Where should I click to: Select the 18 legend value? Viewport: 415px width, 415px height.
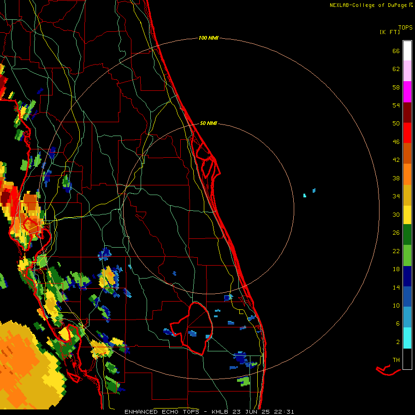pos(396,269)
